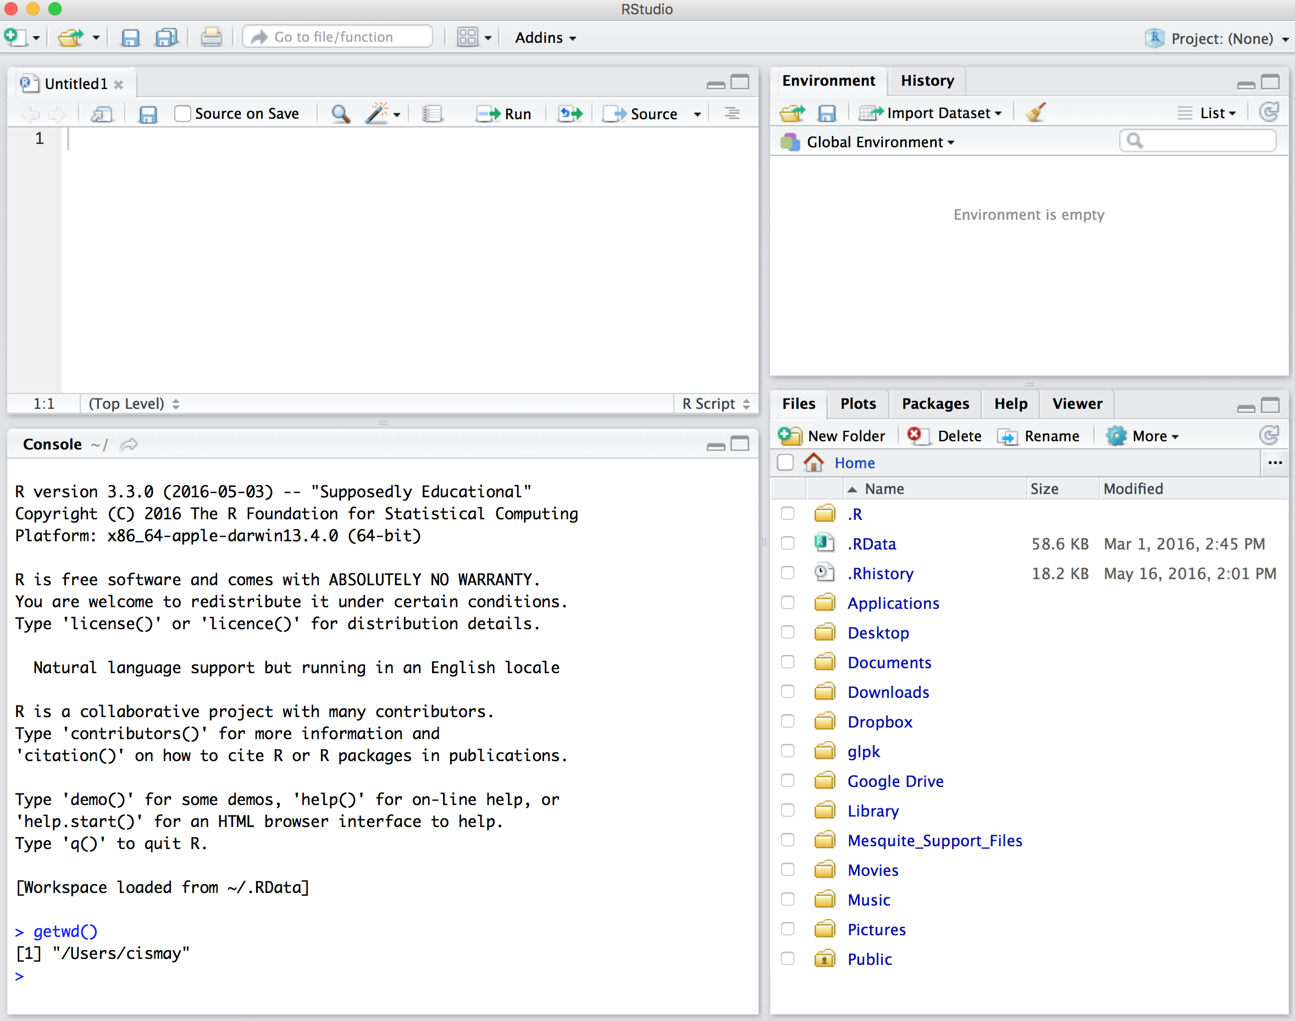Click the find/replace magnifier icon in editor
Screen dimensions: 1295x1021
341,113
